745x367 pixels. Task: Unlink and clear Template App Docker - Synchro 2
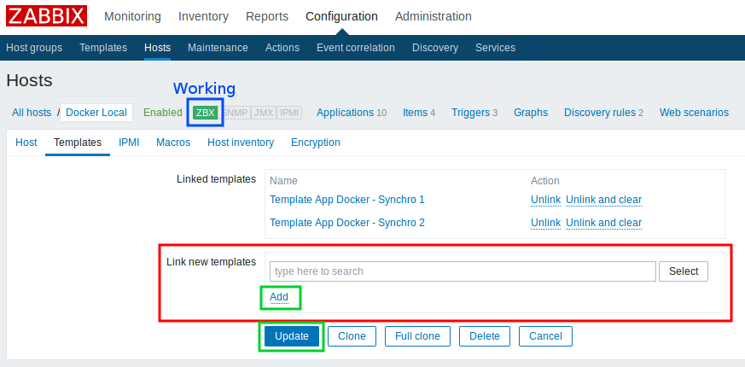tap(603, 223)
